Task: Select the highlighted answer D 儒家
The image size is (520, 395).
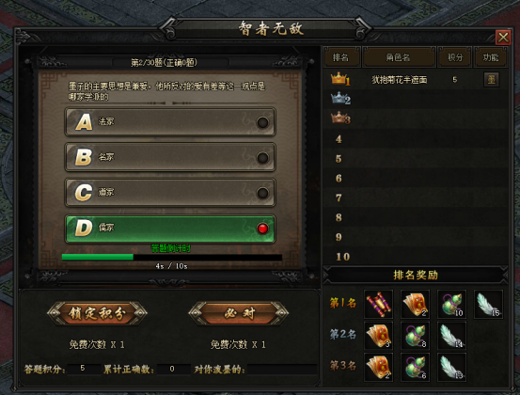Action: tap(170, 229)
